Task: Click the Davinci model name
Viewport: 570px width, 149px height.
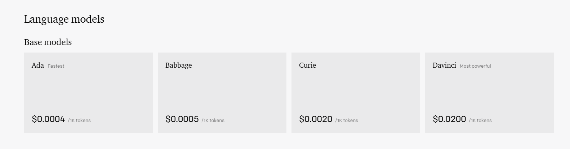Action: [444, 65]
